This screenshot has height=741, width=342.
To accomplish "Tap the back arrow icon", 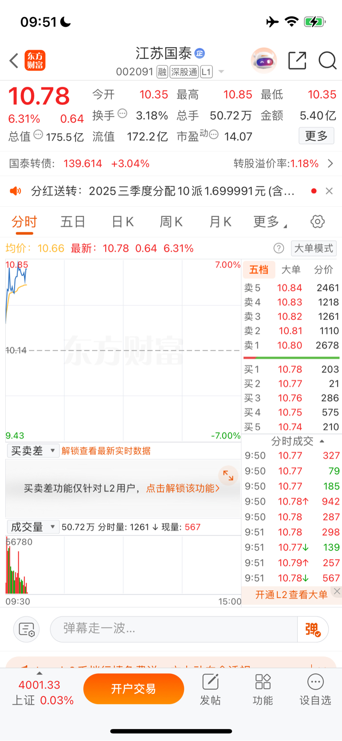I will pyautogui.click(x=14, y=61).
